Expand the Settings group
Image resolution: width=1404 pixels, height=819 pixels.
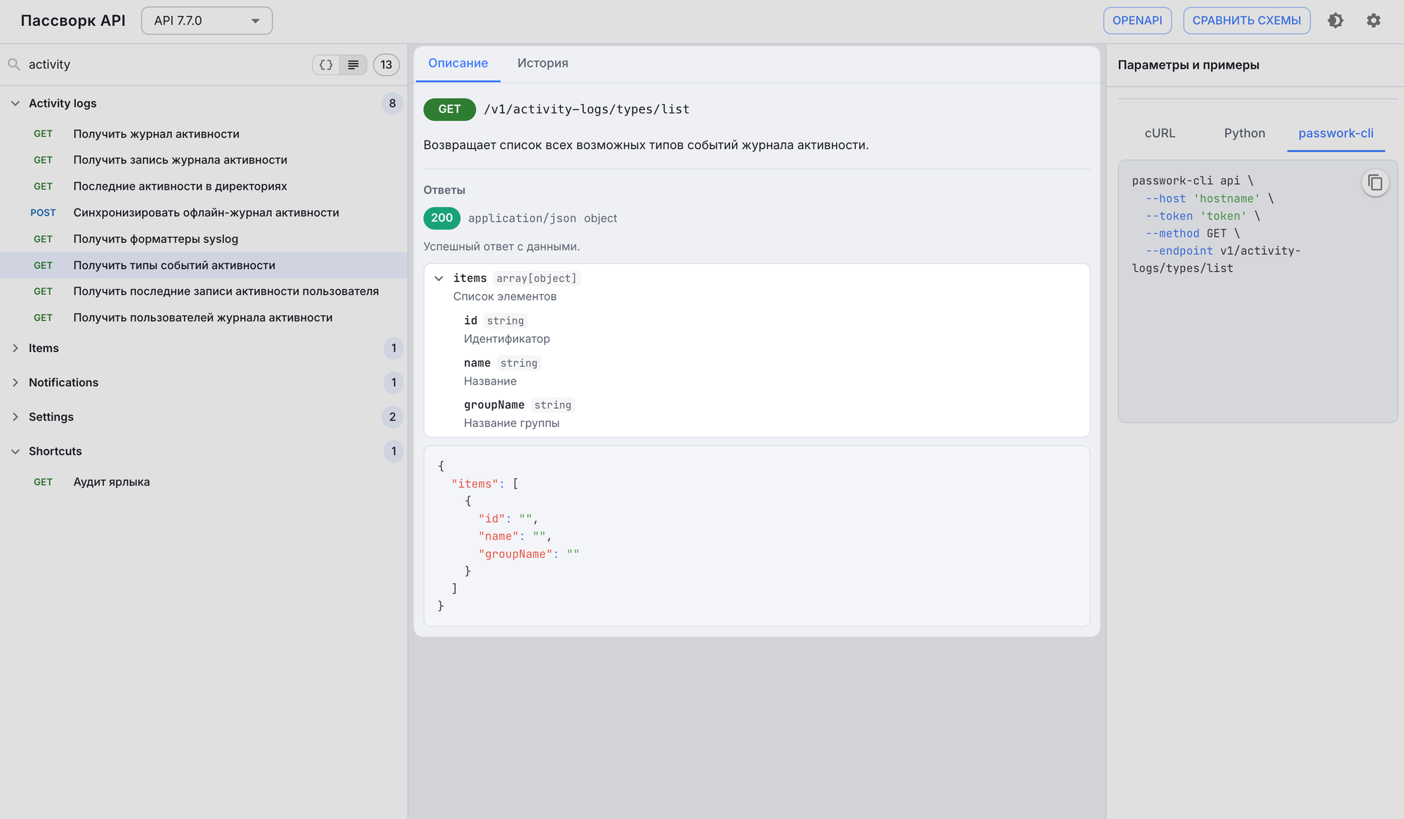pyautogui.click(x=15, y=417)
